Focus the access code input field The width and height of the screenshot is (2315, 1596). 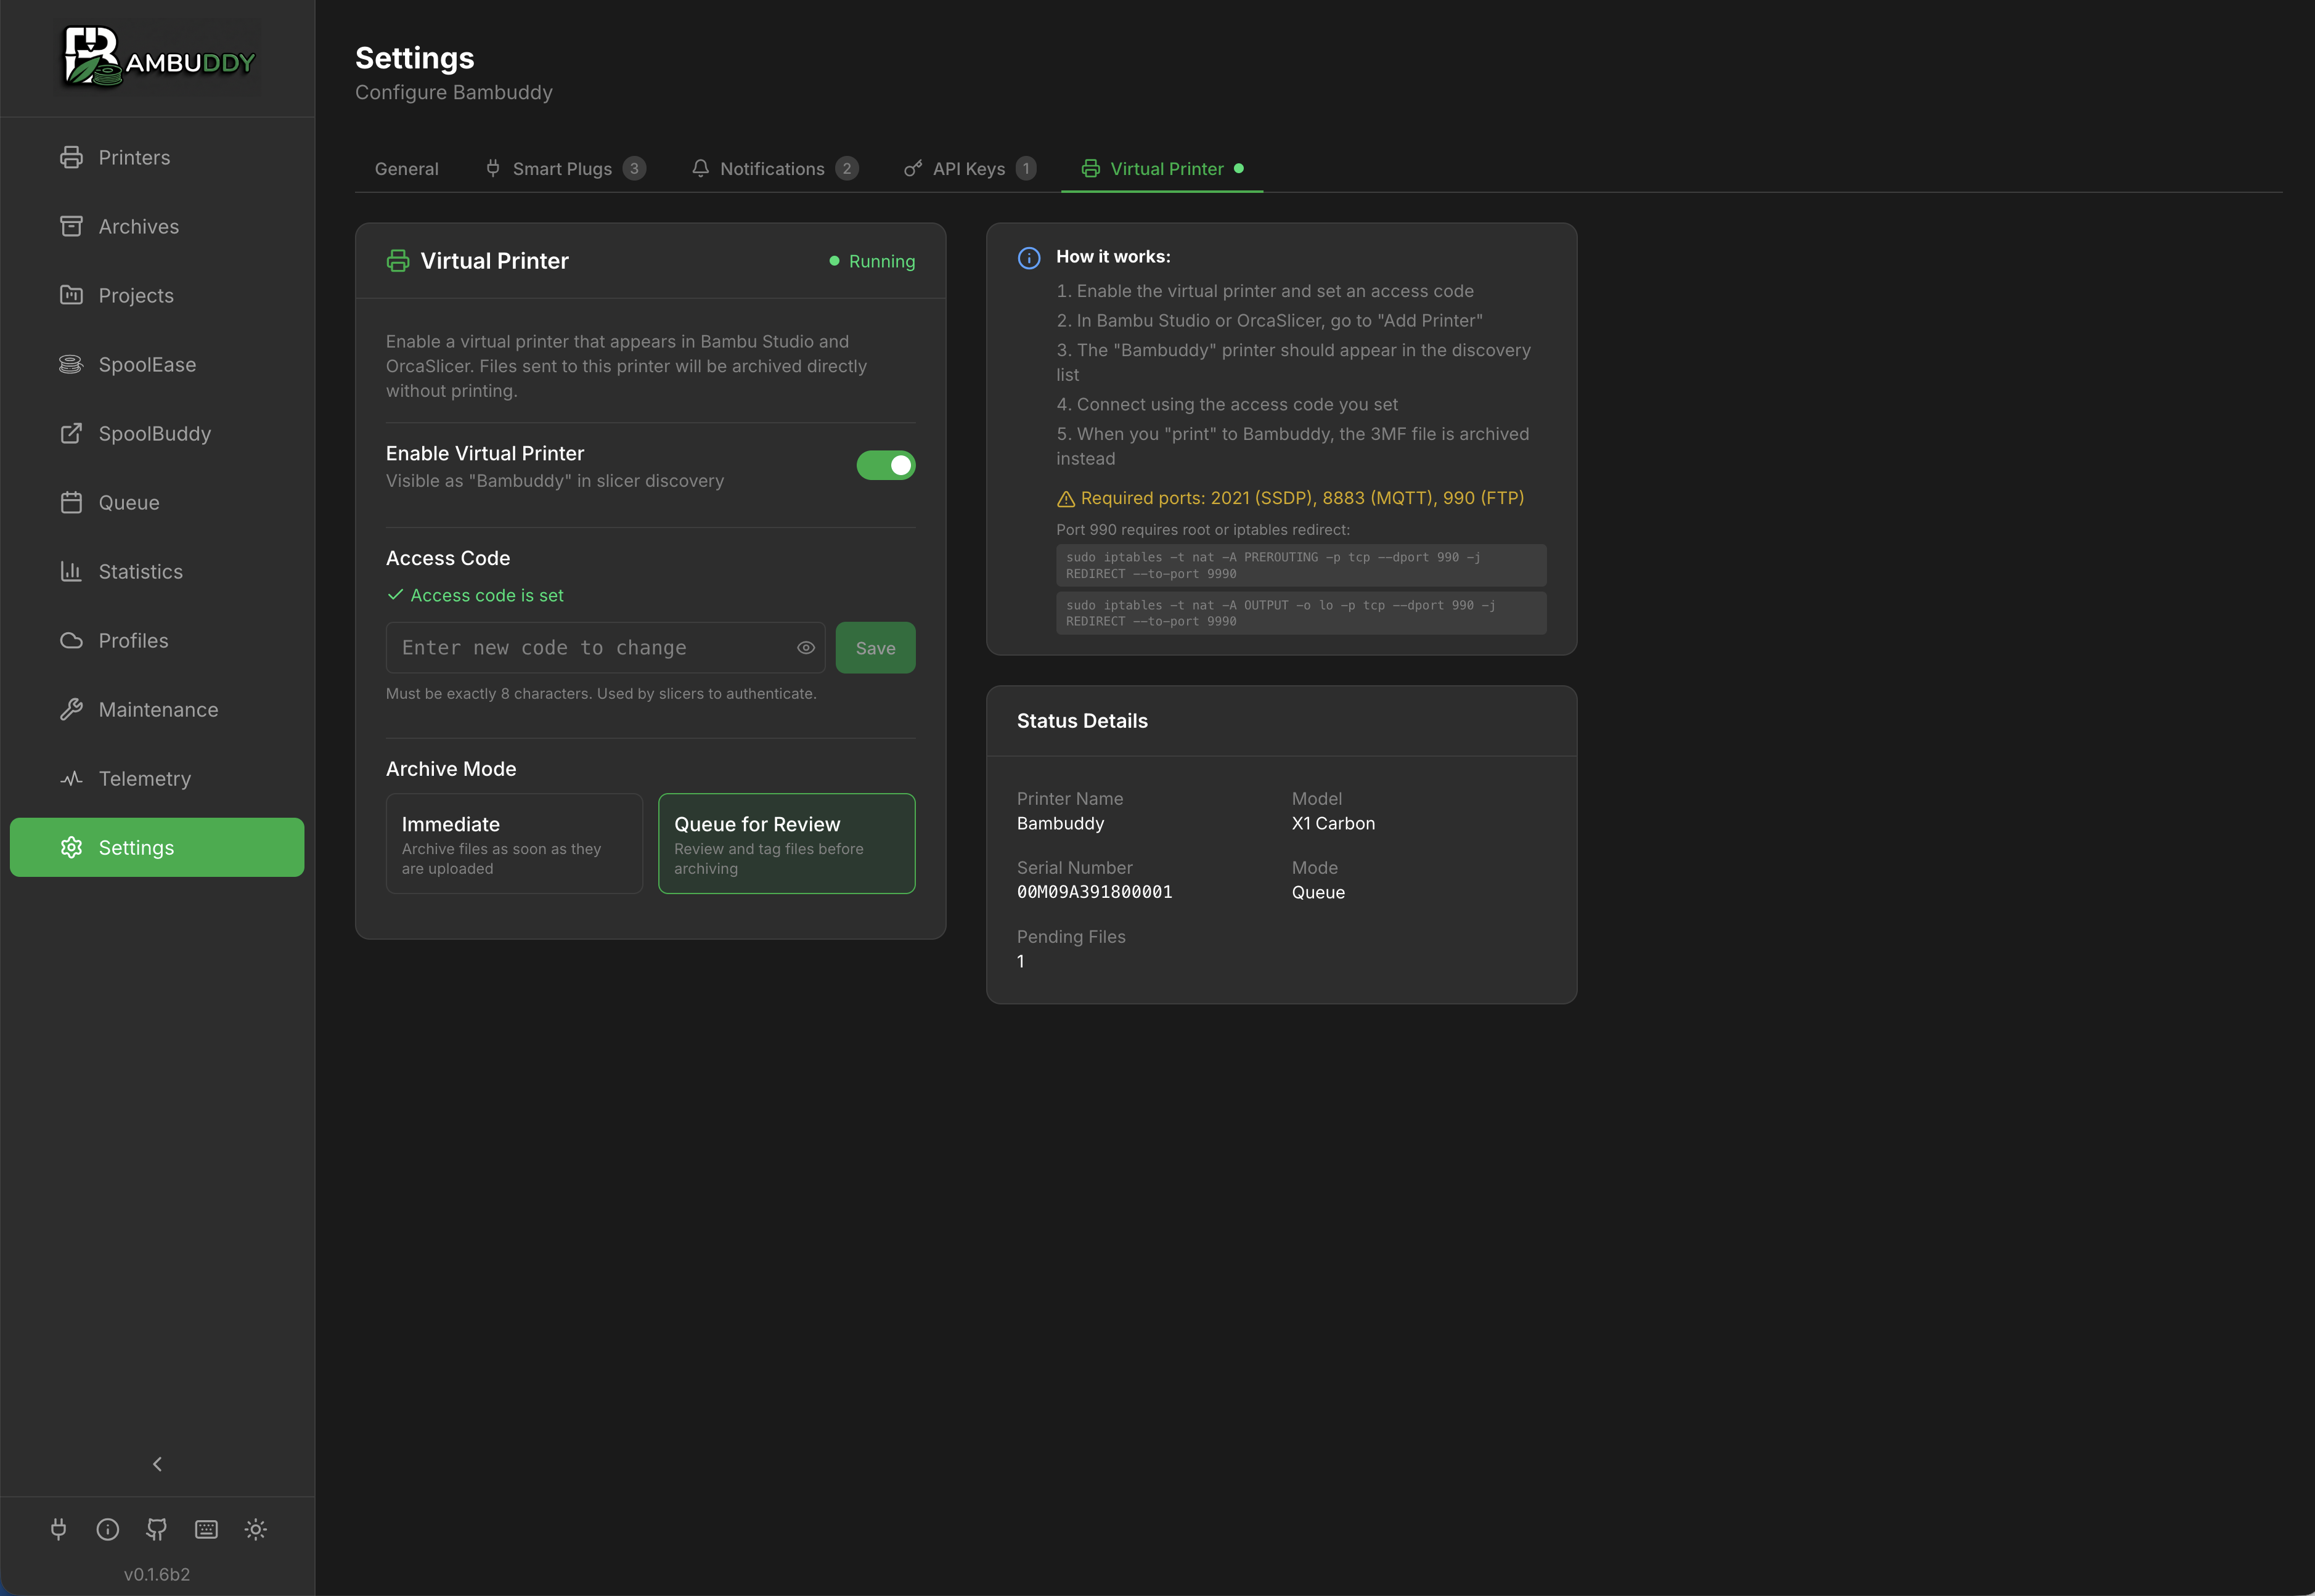pos(590,648)
